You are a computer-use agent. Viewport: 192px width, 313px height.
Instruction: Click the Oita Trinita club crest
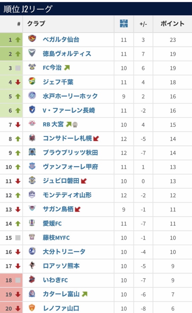(x=32, y=251)
